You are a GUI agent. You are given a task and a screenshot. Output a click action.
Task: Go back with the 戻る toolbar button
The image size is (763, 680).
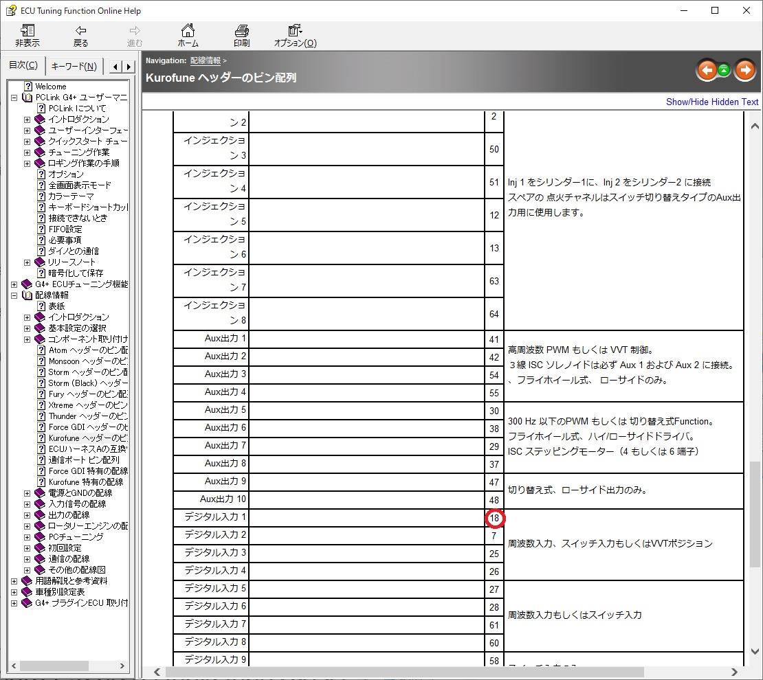tap(81, 36)
